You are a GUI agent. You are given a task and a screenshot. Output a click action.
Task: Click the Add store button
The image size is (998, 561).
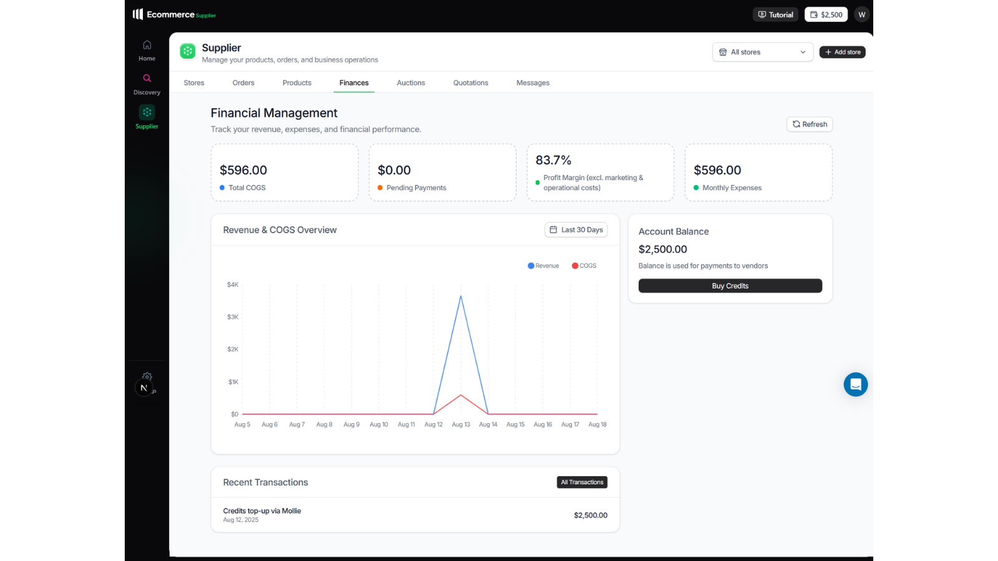coord(842,52)
